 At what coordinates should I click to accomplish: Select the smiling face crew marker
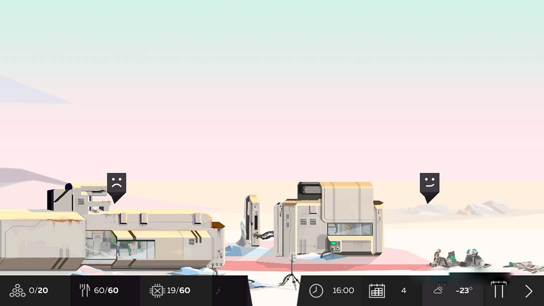pos(429,186)
